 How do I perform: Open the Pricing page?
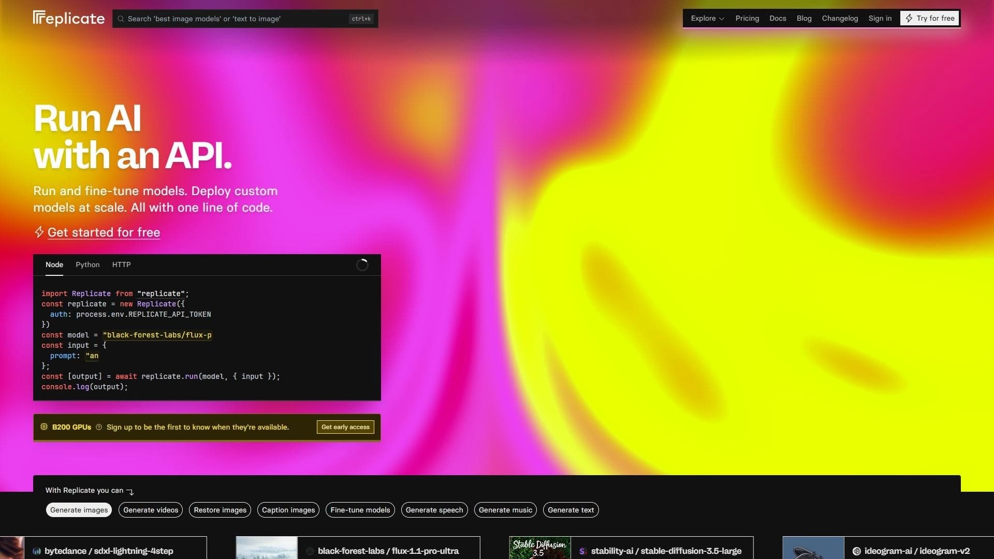pyautogui.click(x=747, y=19)
